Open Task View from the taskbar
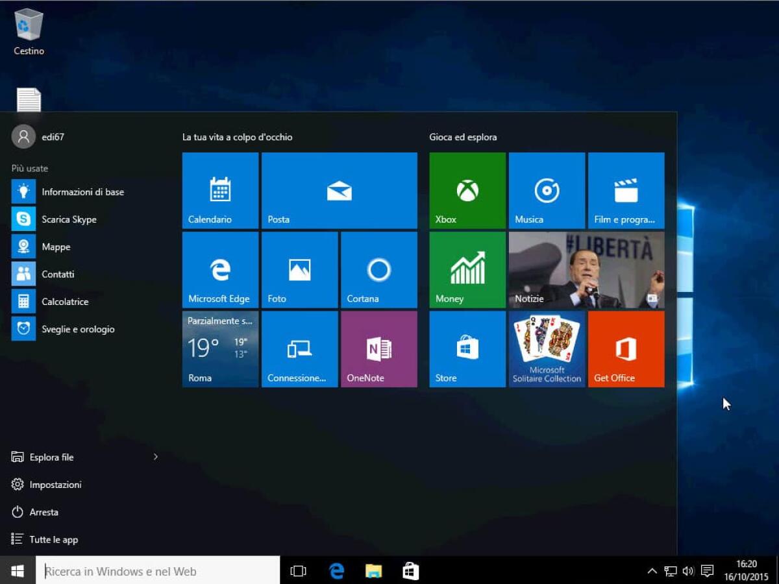779x584 pixels. pyautogui.click(x=298, y=570)
